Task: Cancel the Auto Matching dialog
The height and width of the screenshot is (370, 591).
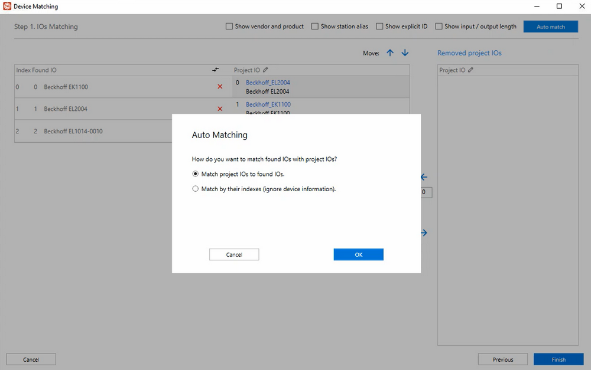Action: click(234, 254)
